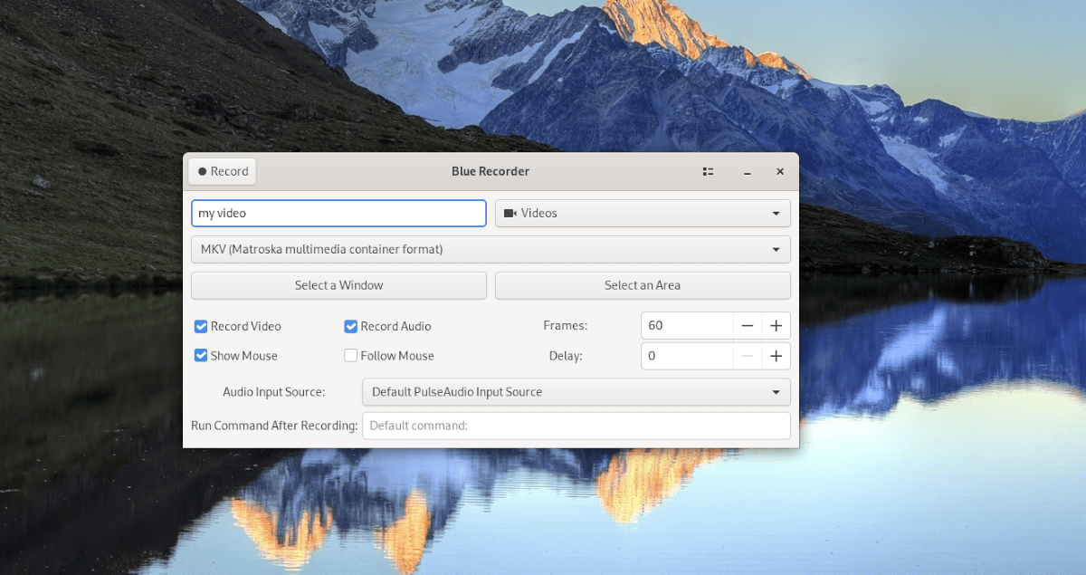Open the MKV format dropdown

pos(491,249)
